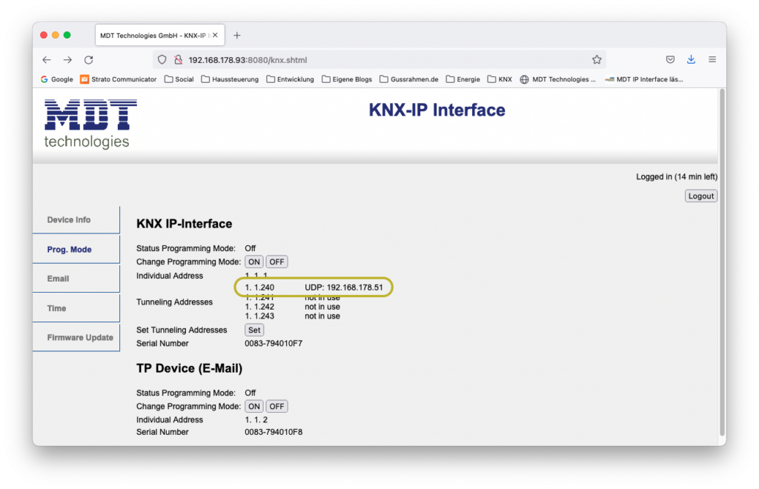Select serial number 0083-794010F7

click(274, 344)
